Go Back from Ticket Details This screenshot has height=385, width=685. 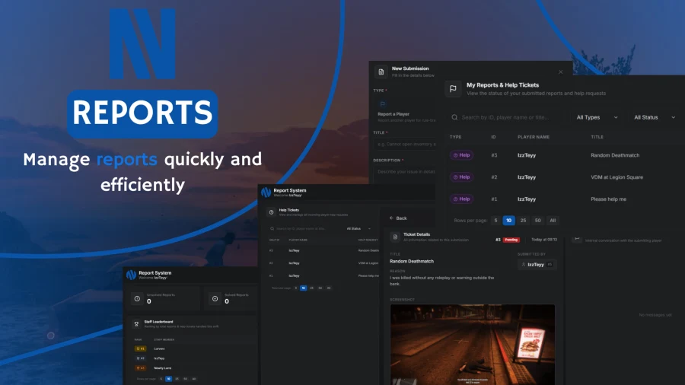click(398, 218)
